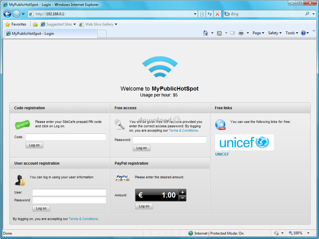The height and width of the screenshot is (239, 319).
Task: Show more command bar items chevron
Action: click(x=314, y=31)
